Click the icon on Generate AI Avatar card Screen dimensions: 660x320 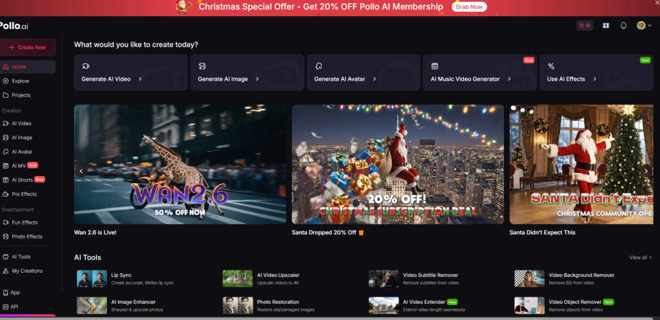coord(318,66)
